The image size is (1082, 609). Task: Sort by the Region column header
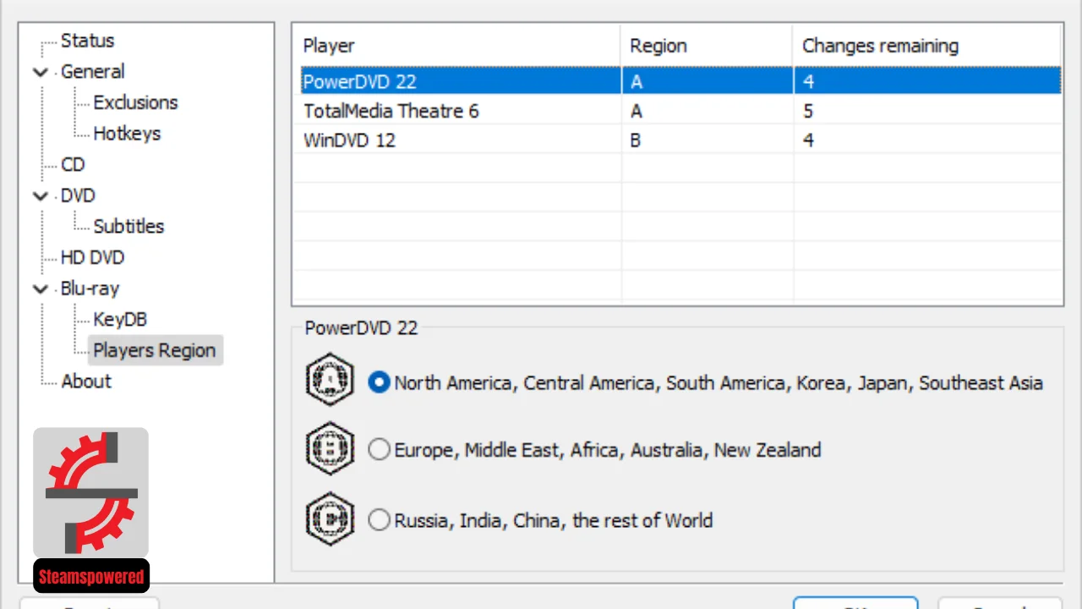pos(708,46)
